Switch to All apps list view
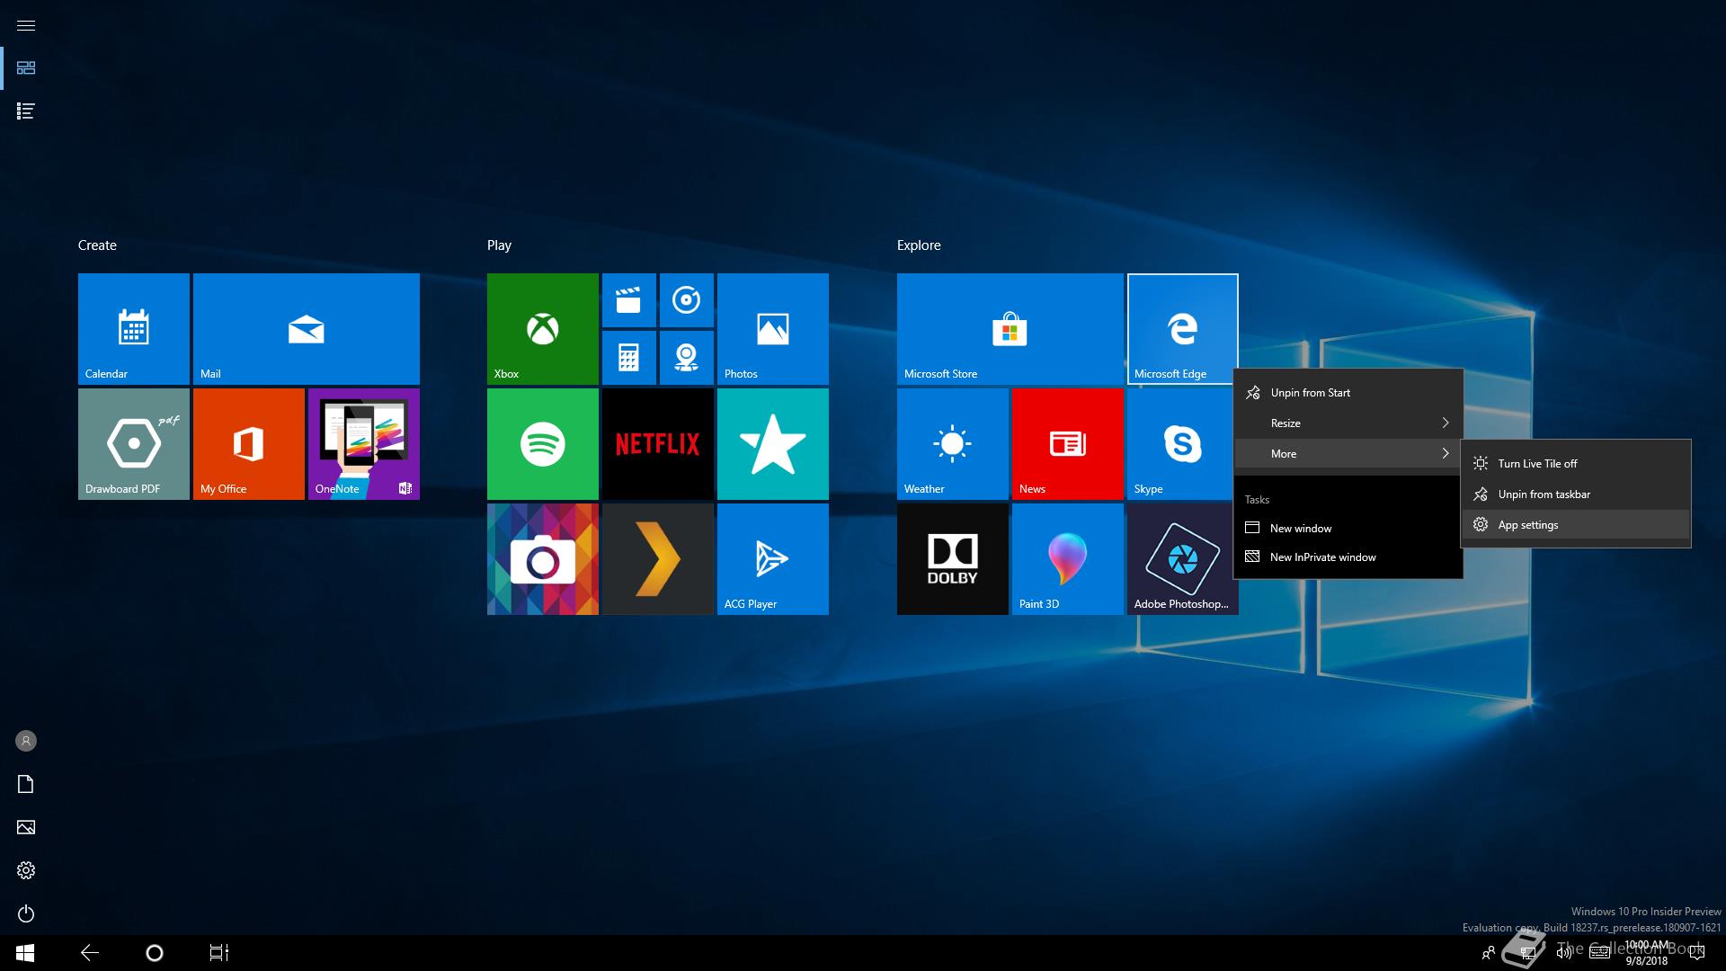The image size is (1726, 971). (x=26, y=111)
